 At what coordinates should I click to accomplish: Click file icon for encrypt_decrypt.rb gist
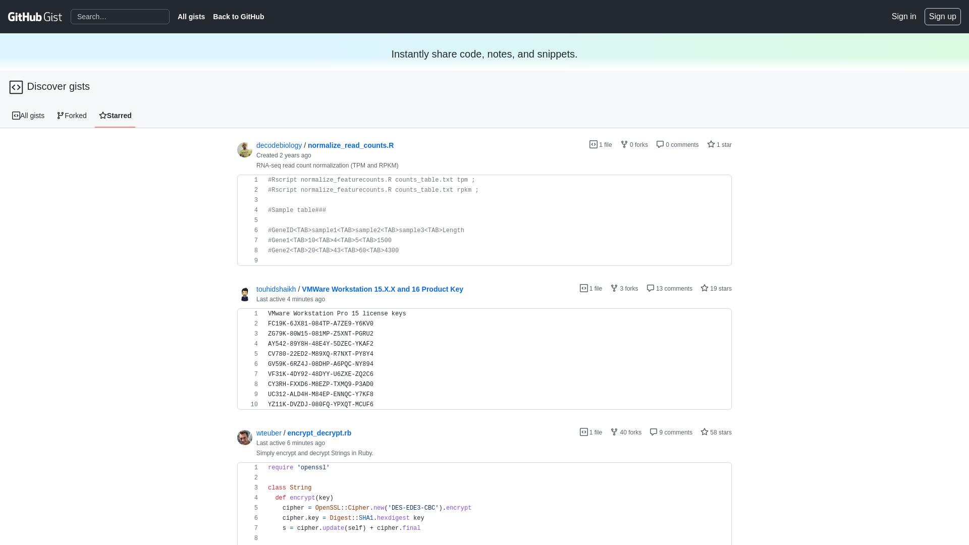584,432
